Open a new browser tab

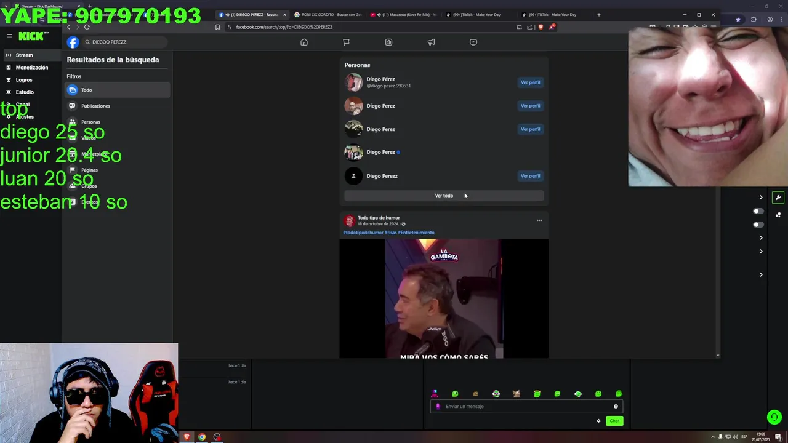coord(598,15)
